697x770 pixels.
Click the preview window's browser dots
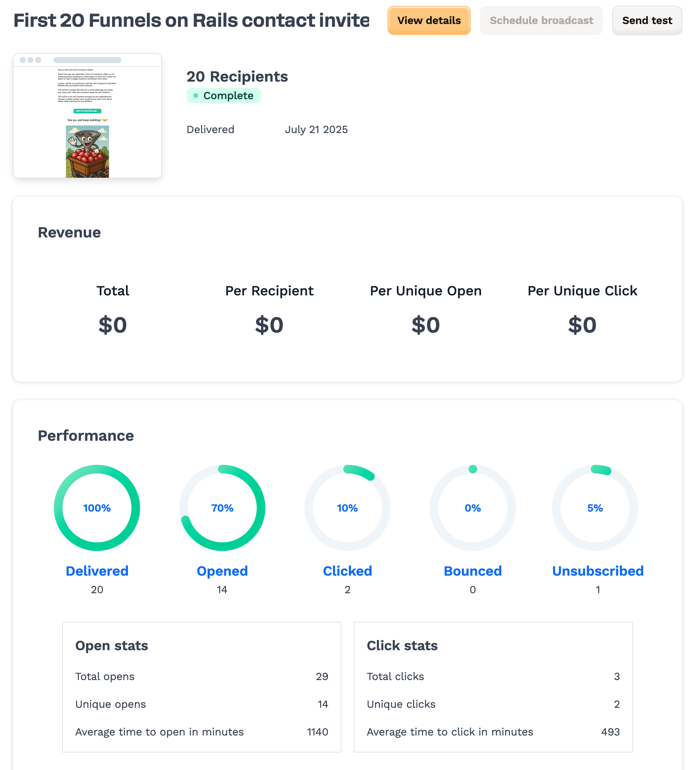pyautogui.click(x=30, y=60)
